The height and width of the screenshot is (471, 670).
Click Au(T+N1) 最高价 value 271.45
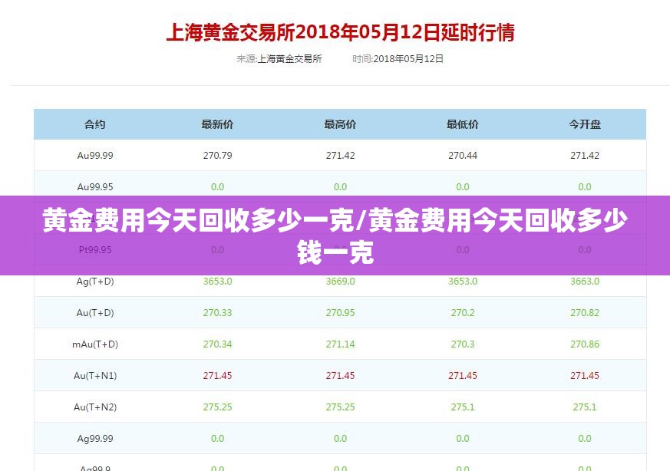coord(340,376)
